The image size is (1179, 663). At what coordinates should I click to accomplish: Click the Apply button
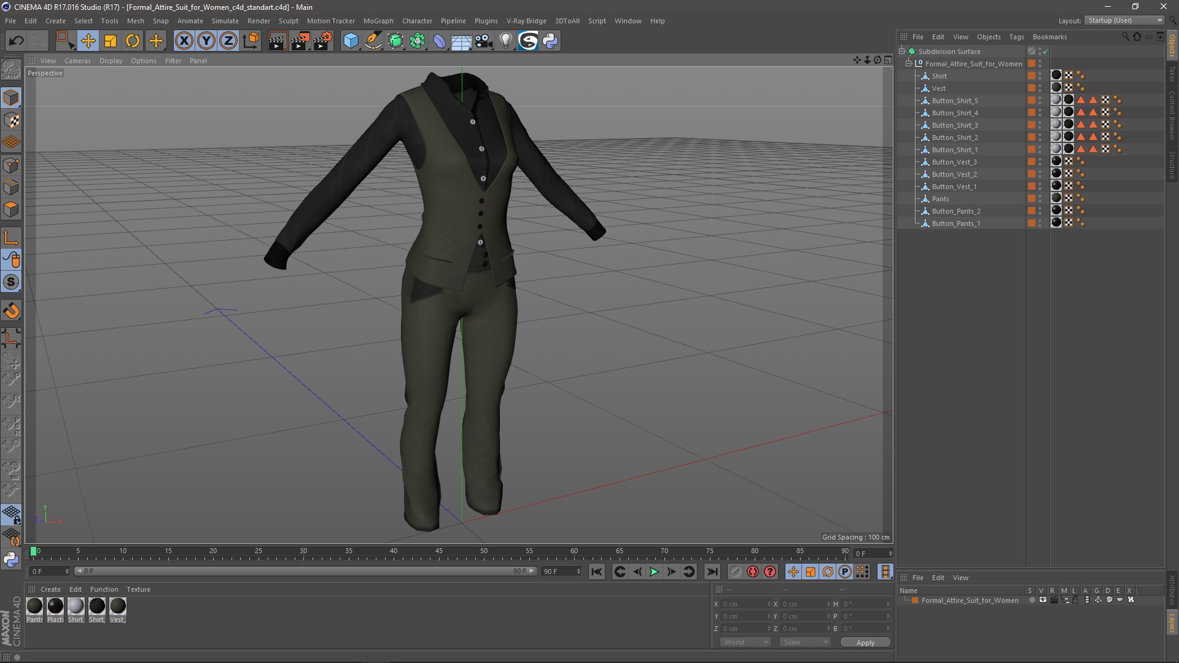click(865, 643)
